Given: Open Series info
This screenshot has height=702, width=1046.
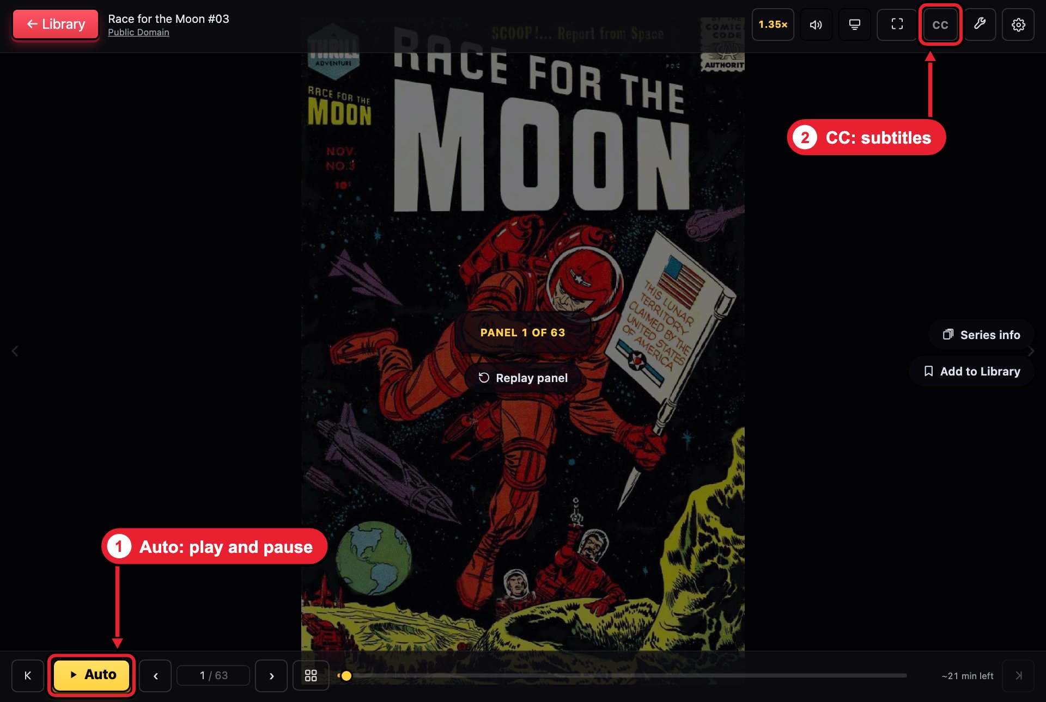Looking at the screenshot, I should (981, 335).
